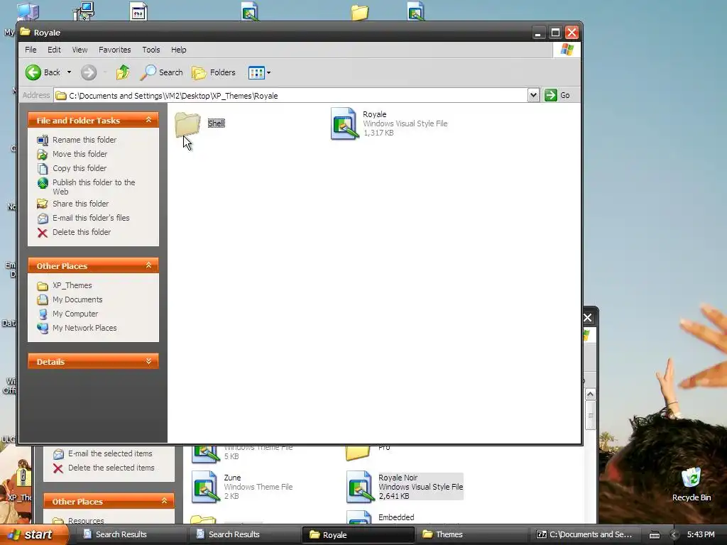This screenshot has height=545, width=727.
Task: Click the Publish to Web globe icon
Action: pyautogui.click(x=42, y=184)
